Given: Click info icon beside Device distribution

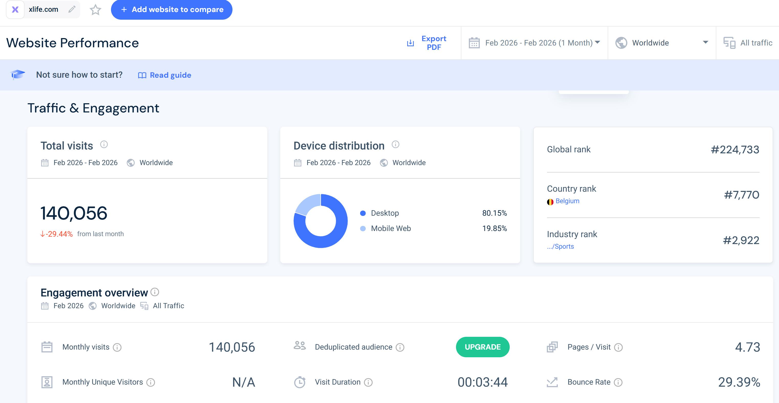Looking at the screenshot, I should (395, 144).
